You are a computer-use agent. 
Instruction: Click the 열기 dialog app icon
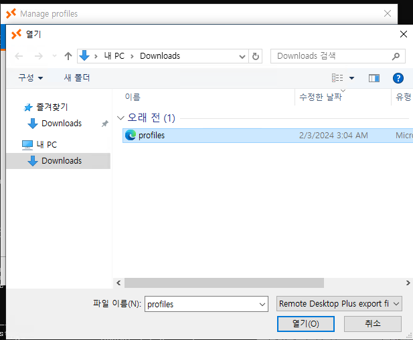click(16, 34)
